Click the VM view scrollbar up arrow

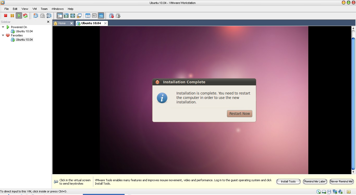coord(353,28)
